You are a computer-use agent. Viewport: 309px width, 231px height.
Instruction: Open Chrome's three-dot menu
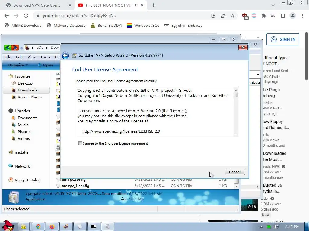click(302, 16)
